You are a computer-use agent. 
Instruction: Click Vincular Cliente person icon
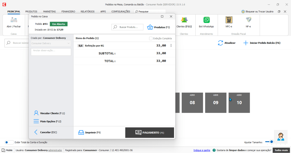[x=36, y=113]
